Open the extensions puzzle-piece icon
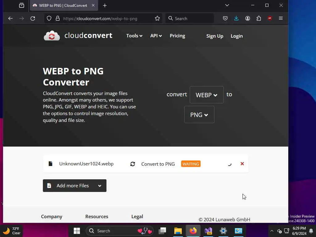Screen dimensions: 316x237 (x=259, y=18)
